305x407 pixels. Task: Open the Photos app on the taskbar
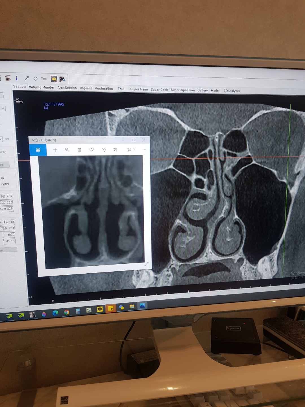click(142, 306)
